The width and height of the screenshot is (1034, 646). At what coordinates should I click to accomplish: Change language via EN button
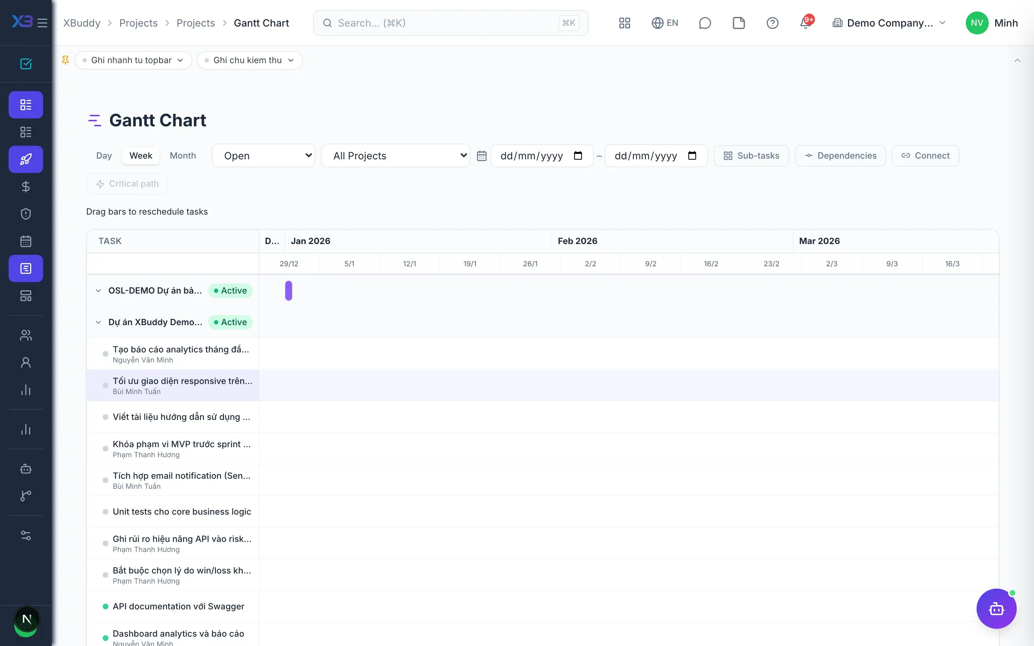pyautogui.click(x=665, y=23)
